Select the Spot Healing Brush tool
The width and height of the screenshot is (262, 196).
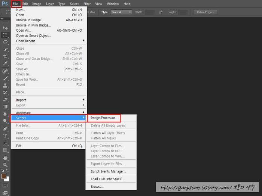5,71
